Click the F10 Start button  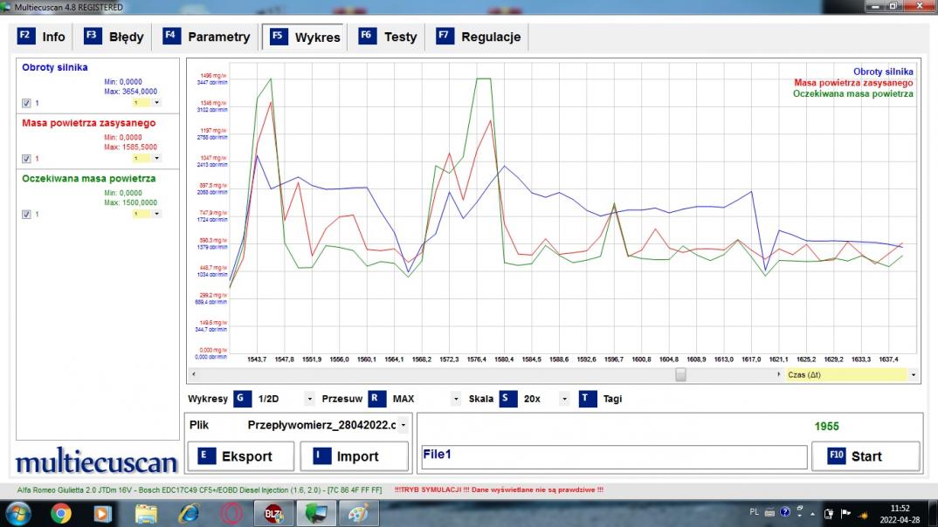[865, 456]
